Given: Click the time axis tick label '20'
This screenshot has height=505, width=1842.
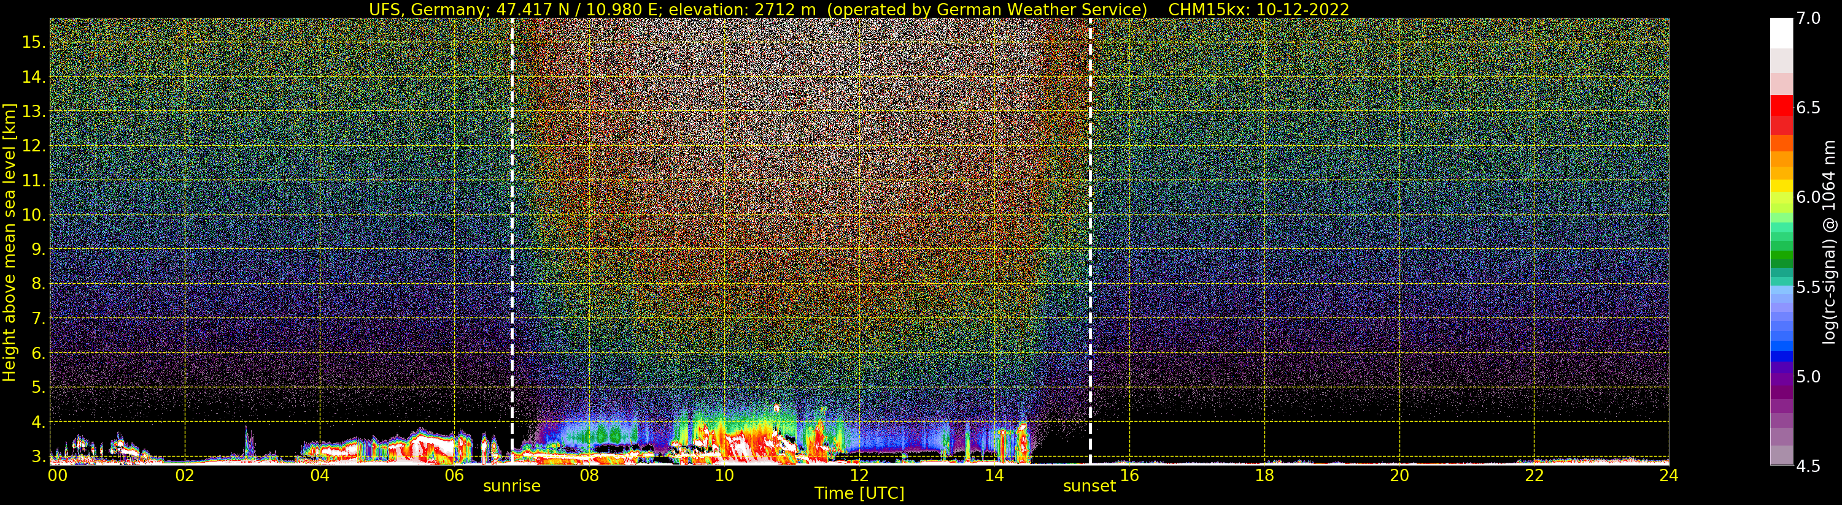Looking at the screenshot, I should pos(1399,476).
